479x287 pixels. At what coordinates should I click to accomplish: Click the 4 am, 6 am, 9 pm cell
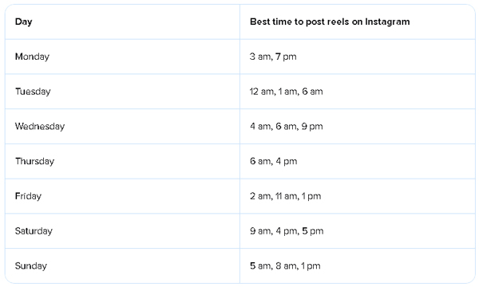[x=287, y=126]
